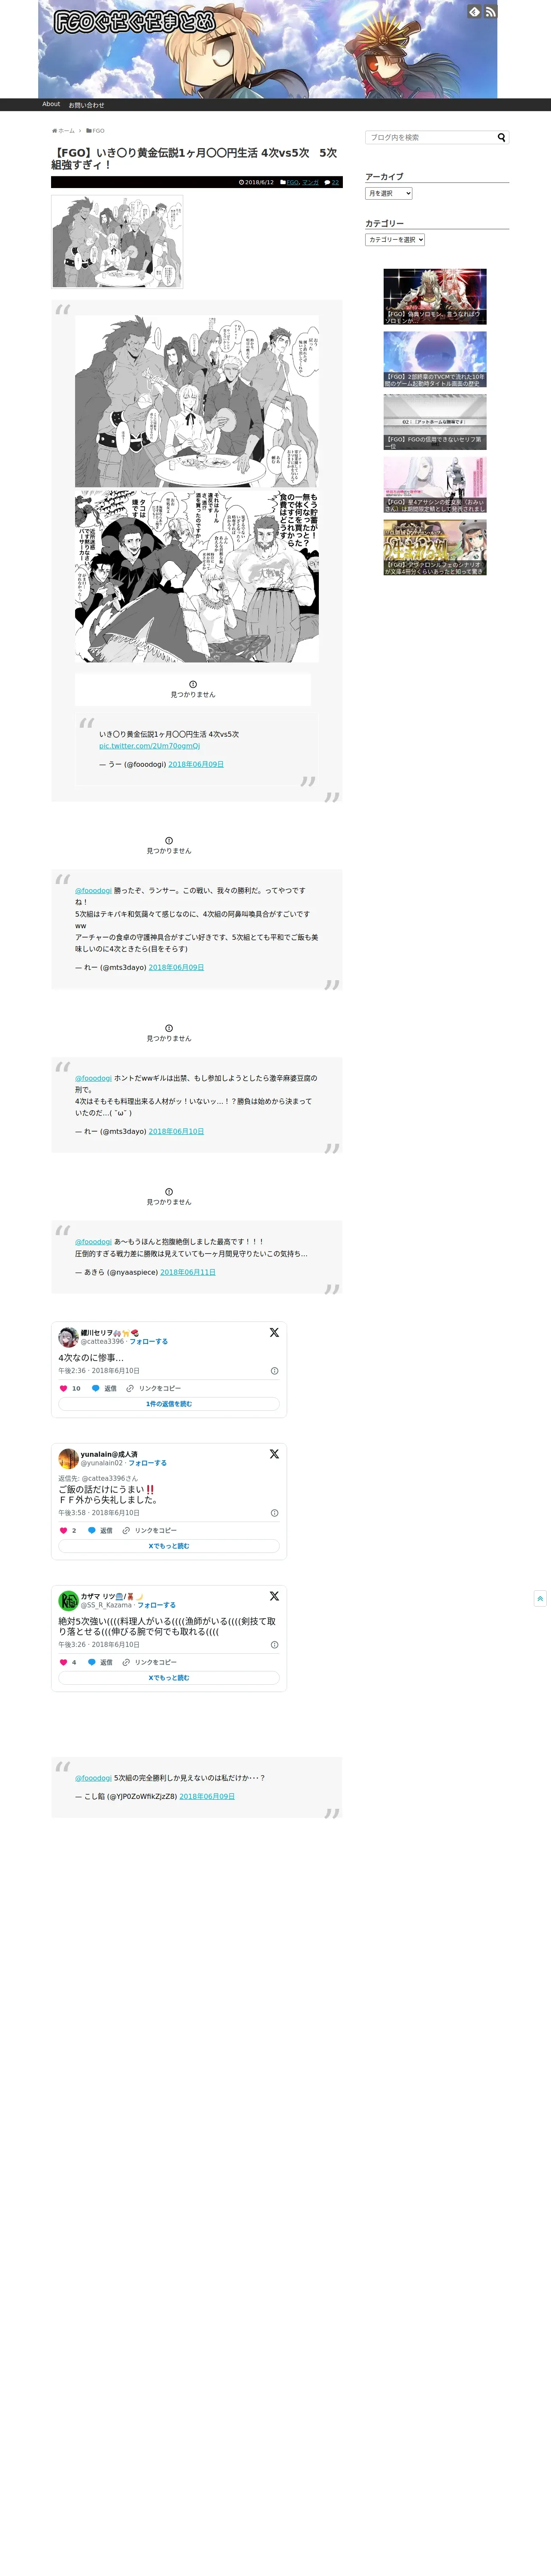The height and width of the screenshot is (2576, 551).
Task: Click the reply bubble on カザマ リツ's tweet
Action: (92, 1662)
